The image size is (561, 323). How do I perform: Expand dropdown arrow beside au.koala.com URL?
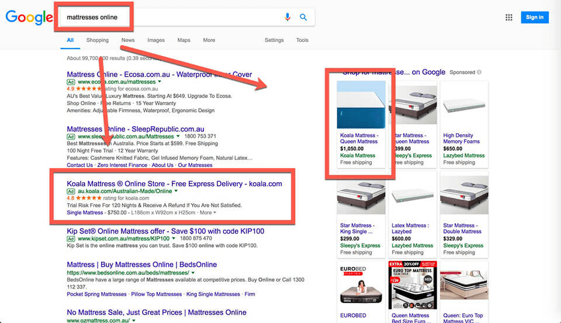click(176, 191)
